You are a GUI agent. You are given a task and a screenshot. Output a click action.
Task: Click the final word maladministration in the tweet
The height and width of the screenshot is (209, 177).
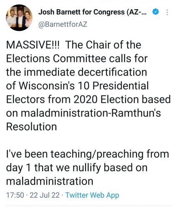coord(50,181)
